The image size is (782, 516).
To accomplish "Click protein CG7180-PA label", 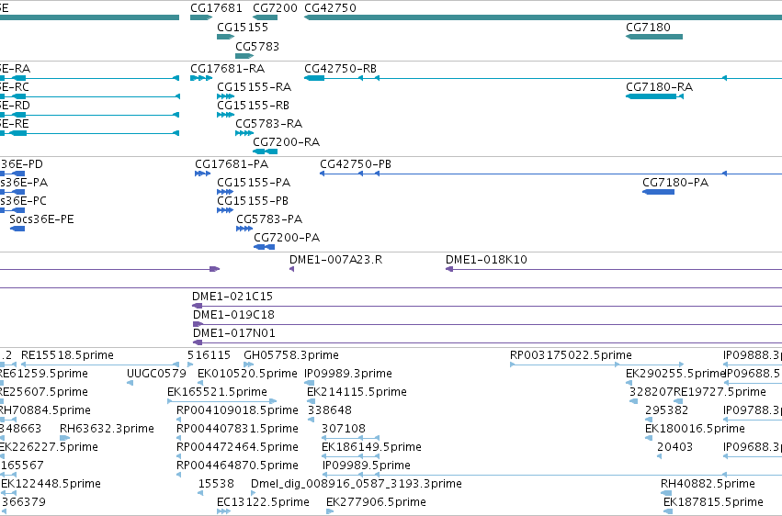I will tap(675, 183).
